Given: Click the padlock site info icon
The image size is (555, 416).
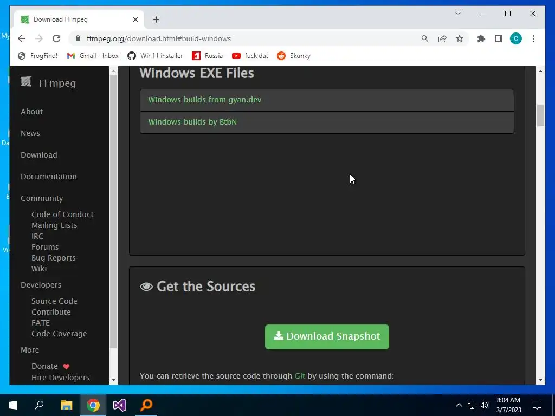Looking at the screenshot, I should point(78,38).
